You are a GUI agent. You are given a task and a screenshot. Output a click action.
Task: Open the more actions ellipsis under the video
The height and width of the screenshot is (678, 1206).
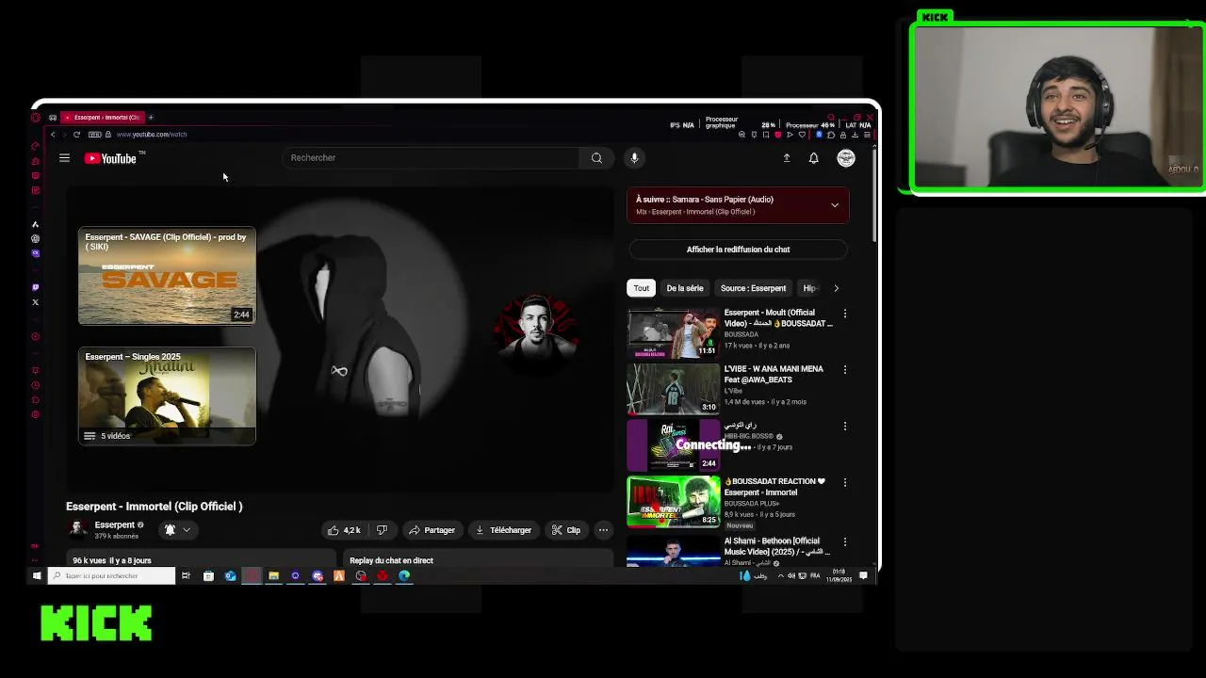(x=604, y=530)
